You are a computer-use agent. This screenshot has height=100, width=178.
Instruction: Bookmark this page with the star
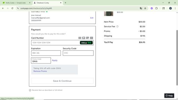[145, 8]
